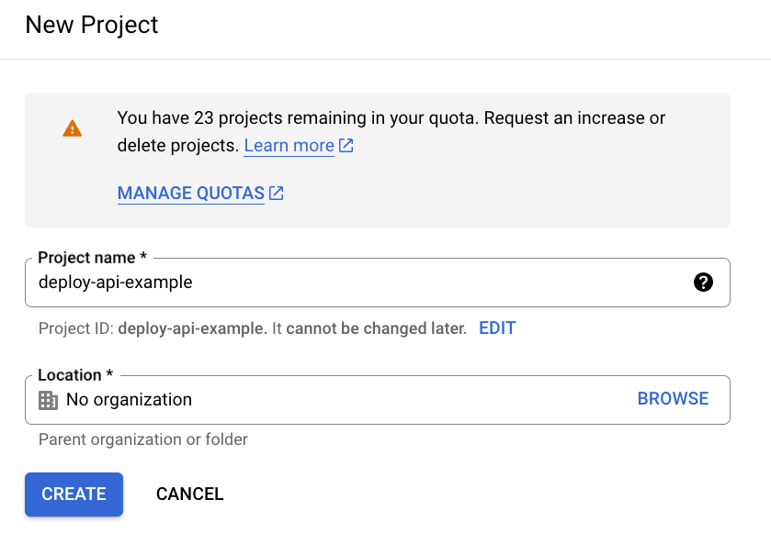Viewport: 771px width, 544px height.
Task: Click the 'No organization' location value
Action: [129, 400]
